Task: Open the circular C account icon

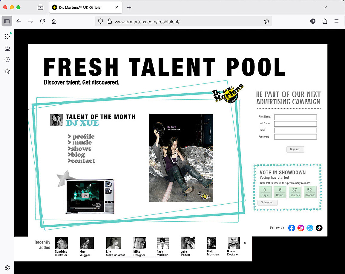Action: click(313, 21)
